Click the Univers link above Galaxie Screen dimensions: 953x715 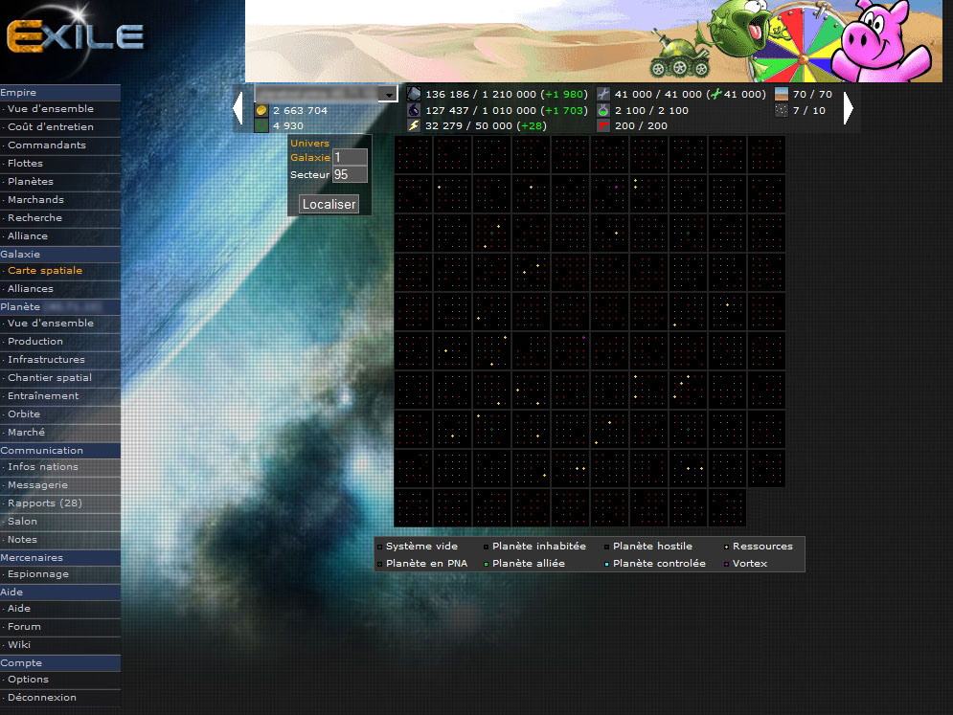pyautogui.click(x=309, y=144)
